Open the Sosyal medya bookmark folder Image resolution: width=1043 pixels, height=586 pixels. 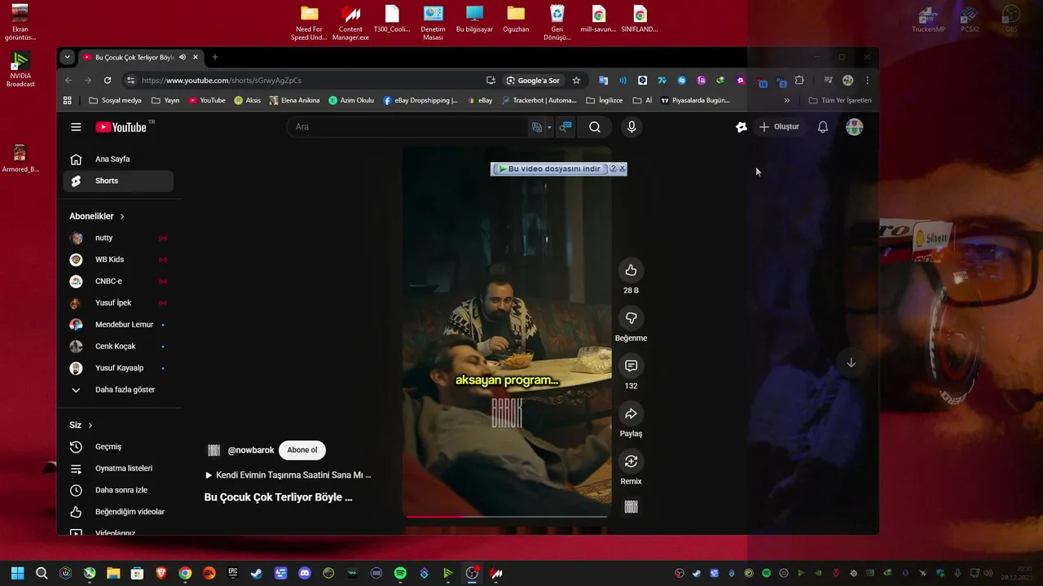(x=115, y=101)
